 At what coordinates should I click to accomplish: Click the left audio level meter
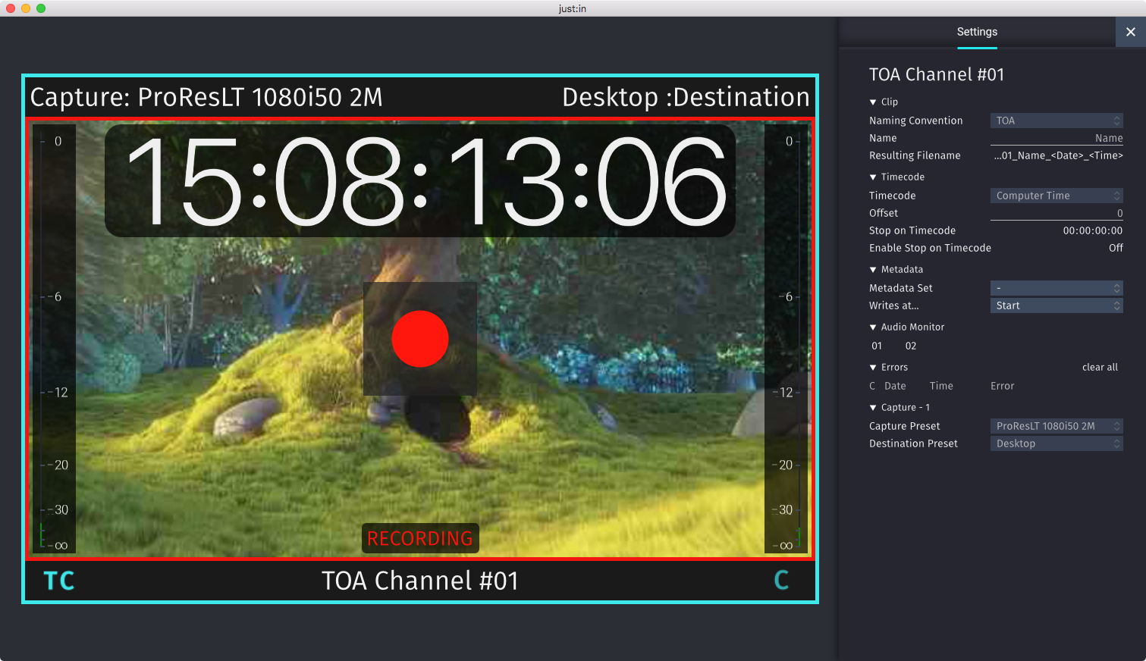tap(54, 340)
